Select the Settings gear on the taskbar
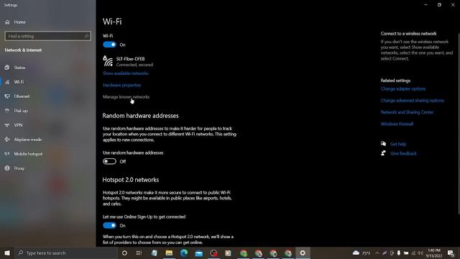The image size is (460, 259). click(303, 253)
